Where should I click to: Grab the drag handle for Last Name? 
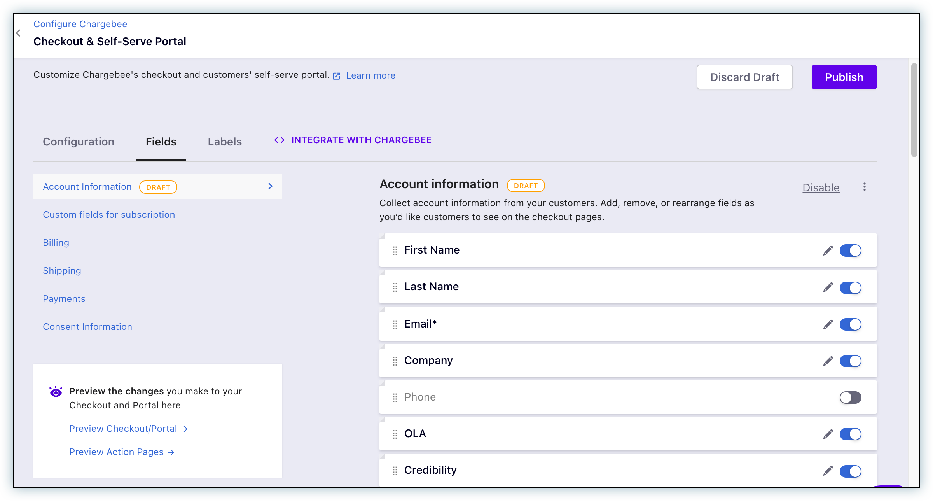coord(395,287)
